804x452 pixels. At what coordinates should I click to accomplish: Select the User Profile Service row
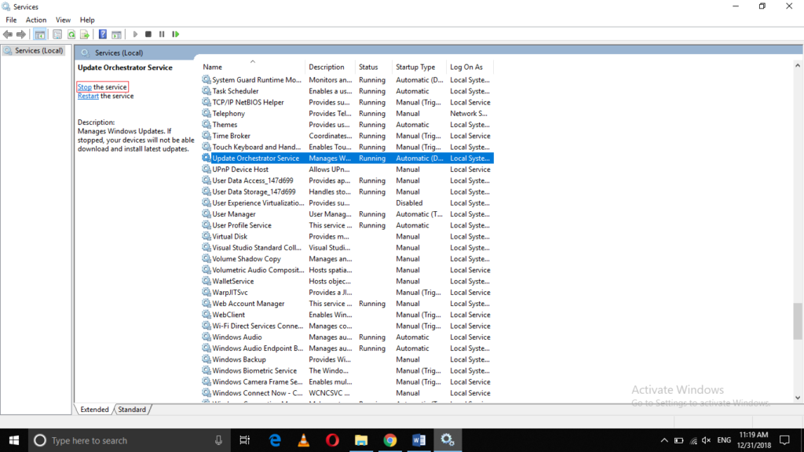[347, 225]
